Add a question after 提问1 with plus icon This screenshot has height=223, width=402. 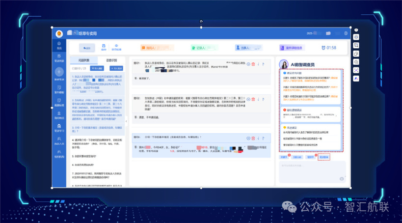coord(248,64)
